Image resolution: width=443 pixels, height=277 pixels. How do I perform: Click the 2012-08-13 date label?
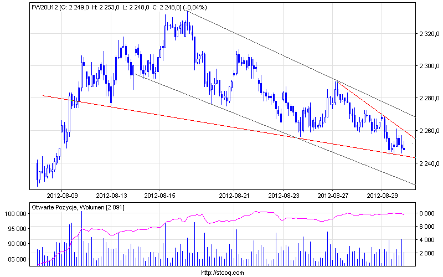click(x=111, y=196)
